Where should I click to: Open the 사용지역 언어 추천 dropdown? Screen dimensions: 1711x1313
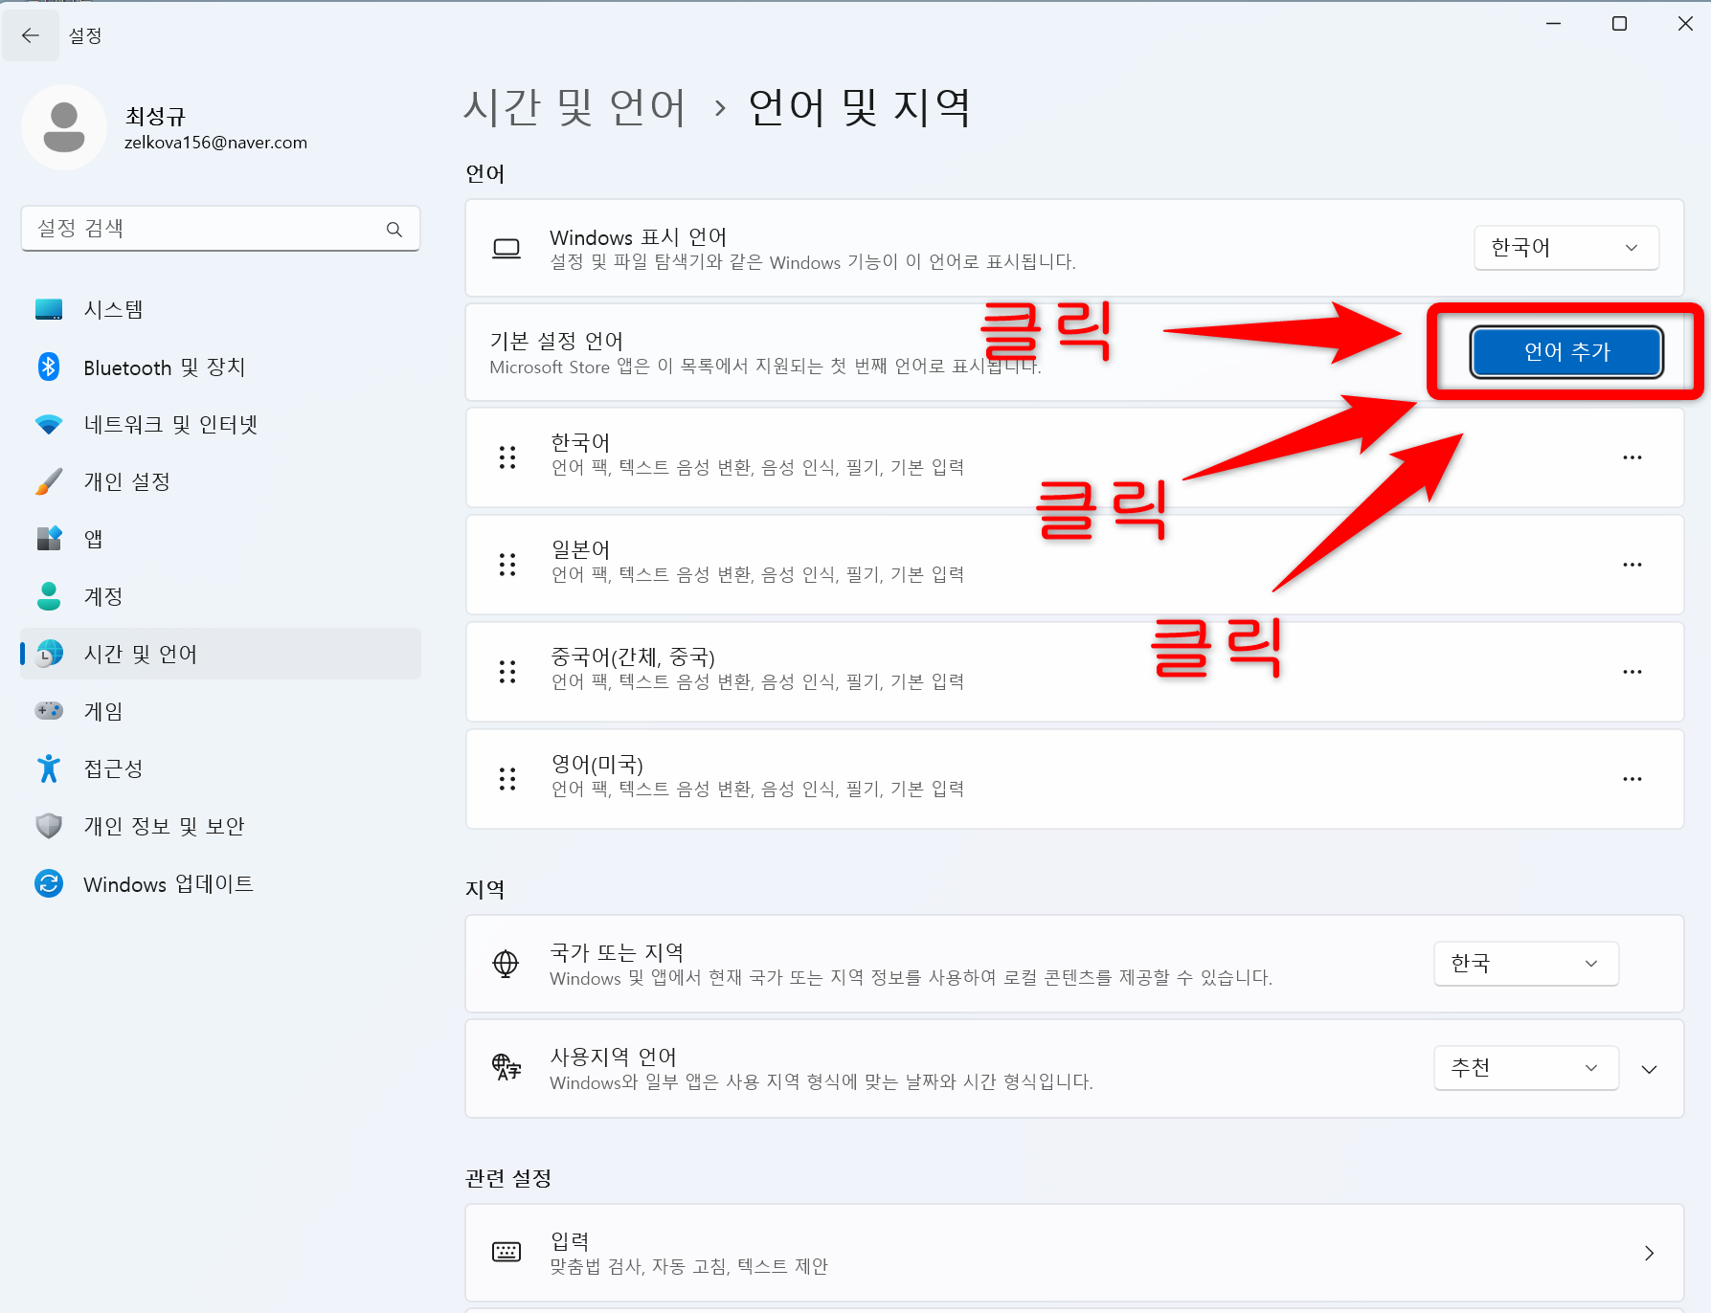[x=1526, y=1068]
